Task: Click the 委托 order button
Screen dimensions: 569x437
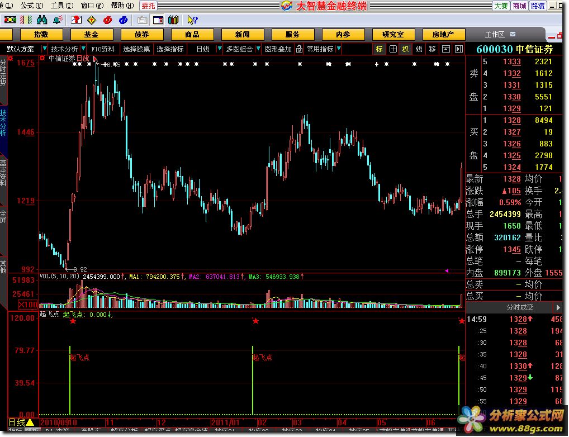Action: coord(148,6)
